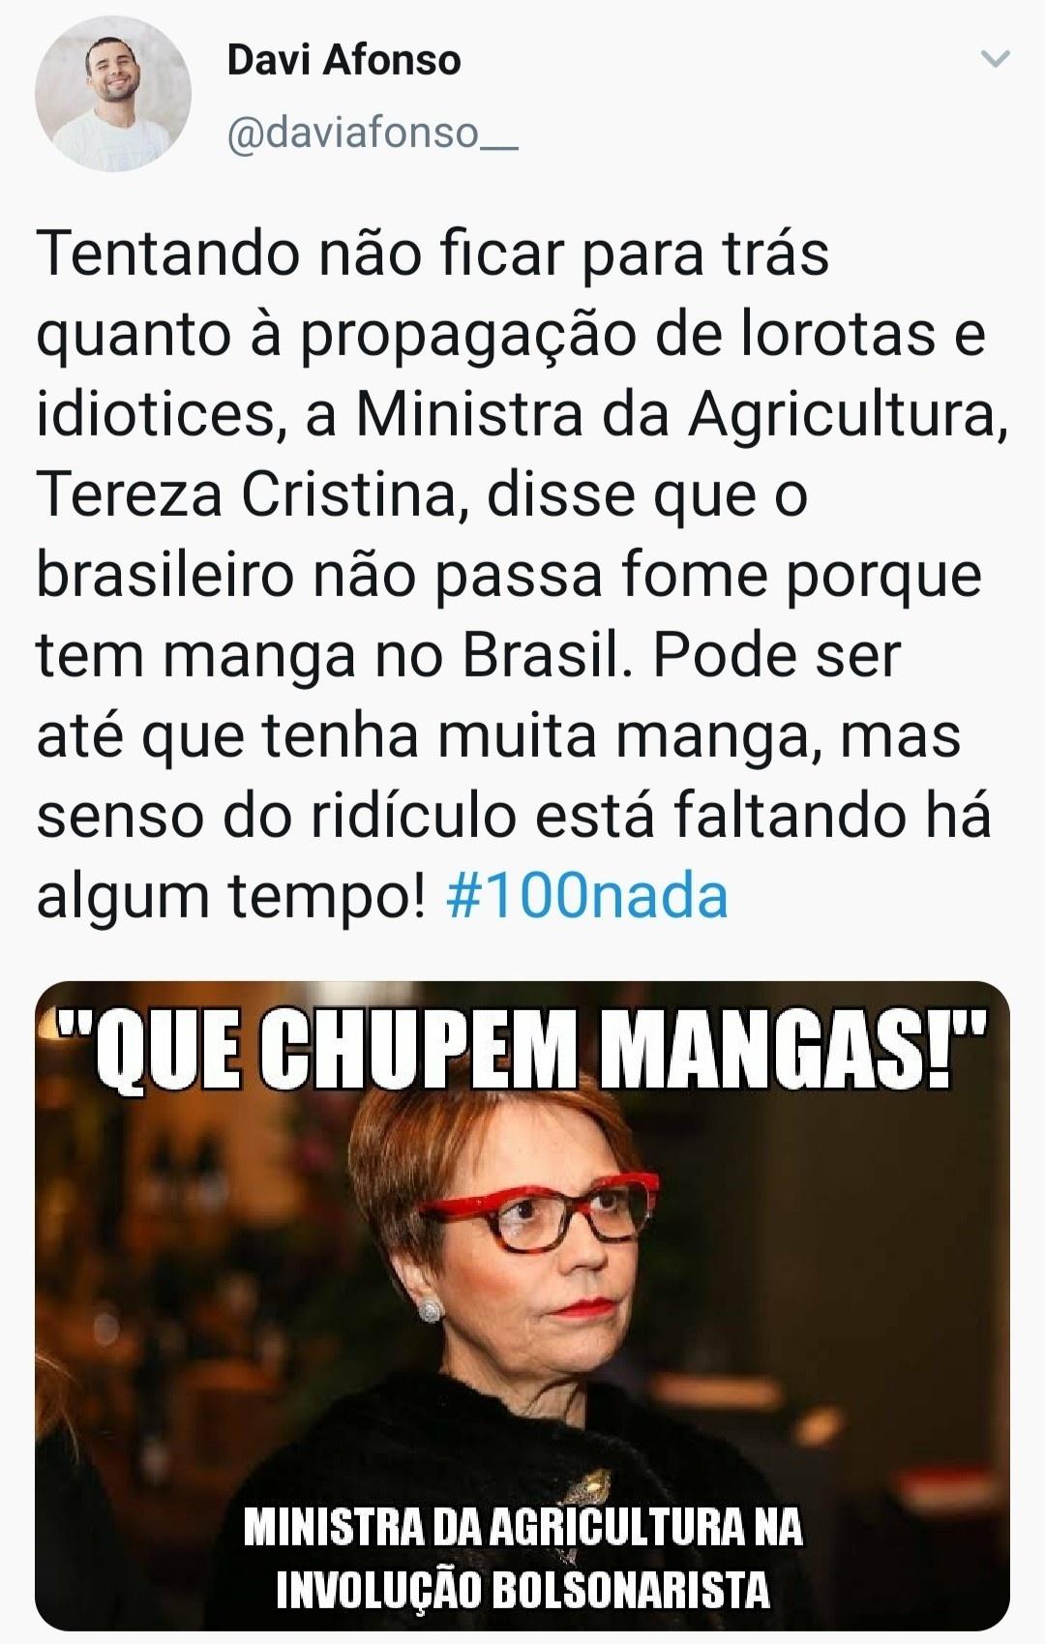Viewport: 1045px width, 1644px height.
Task: Click the words "algum tempo!" before hashtag
Action: pos(230,898)
